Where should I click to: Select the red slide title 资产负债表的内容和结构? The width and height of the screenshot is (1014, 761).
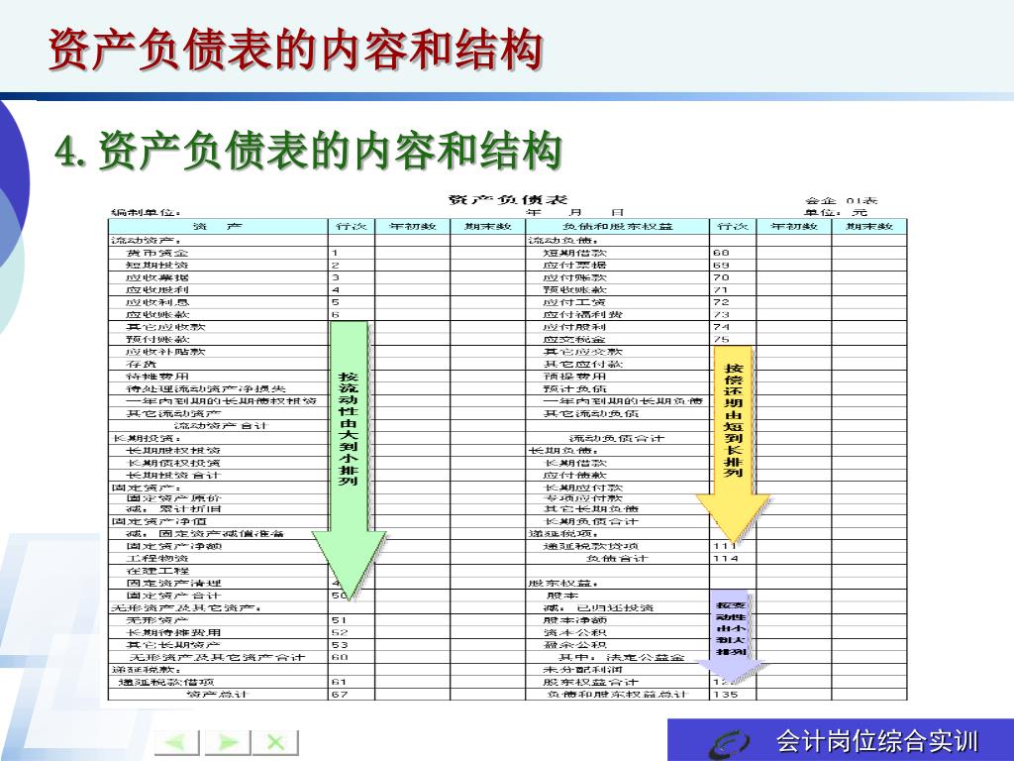click(295, 50)
